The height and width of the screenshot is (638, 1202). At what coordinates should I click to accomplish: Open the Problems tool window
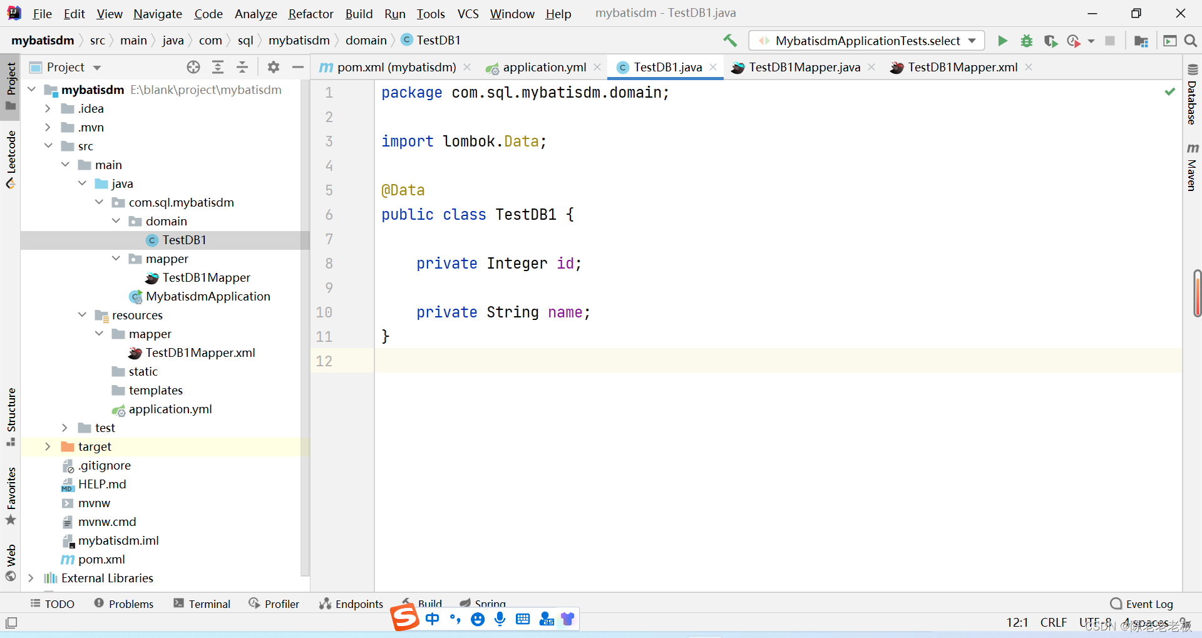coord(123,604)
